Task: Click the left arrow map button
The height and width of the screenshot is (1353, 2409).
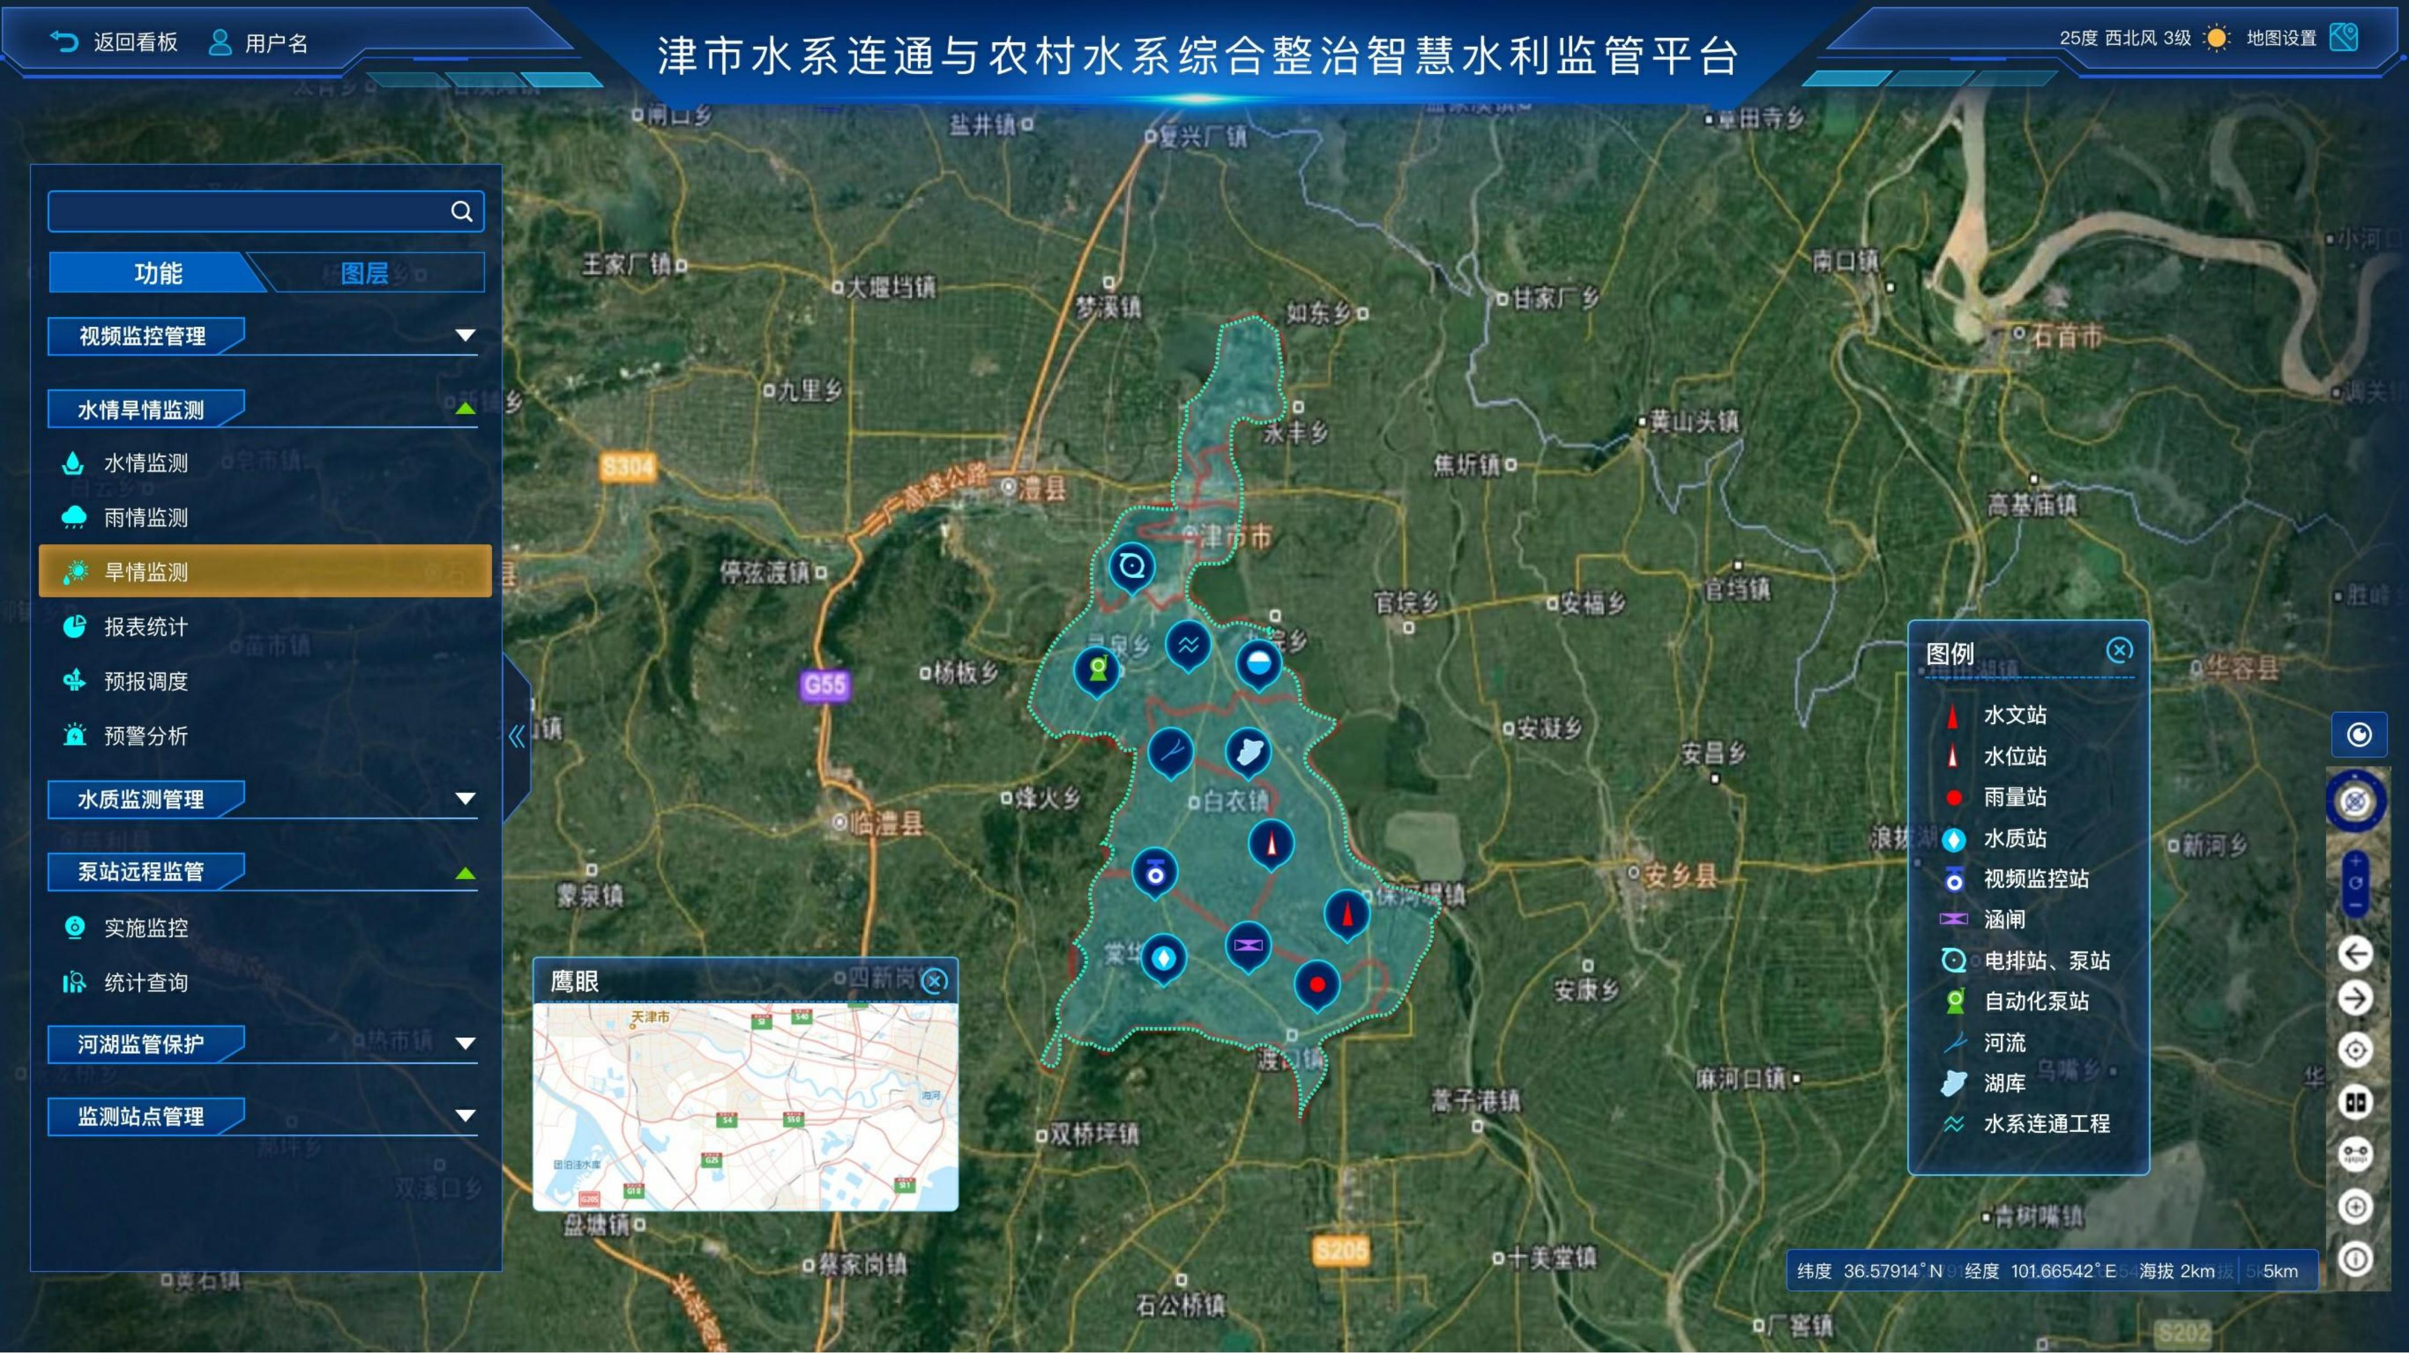Action: 2356,954
